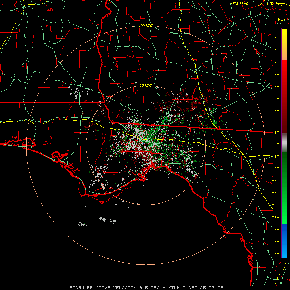Click the 100 NMI range ring label
Image resolution: width=290 pixels, height=290 pixels.
pyautogui.click(x=146, y=26)
